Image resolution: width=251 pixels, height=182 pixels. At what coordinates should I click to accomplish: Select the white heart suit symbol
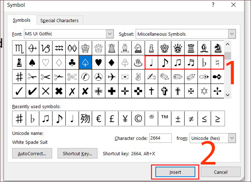(45, 62)
